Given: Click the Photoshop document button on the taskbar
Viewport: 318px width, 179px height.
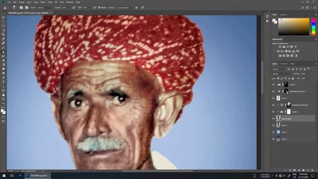Looking at the screenshot, I should 38,176.
